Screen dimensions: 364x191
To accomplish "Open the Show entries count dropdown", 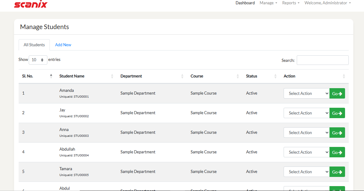I will coord(38,60).
